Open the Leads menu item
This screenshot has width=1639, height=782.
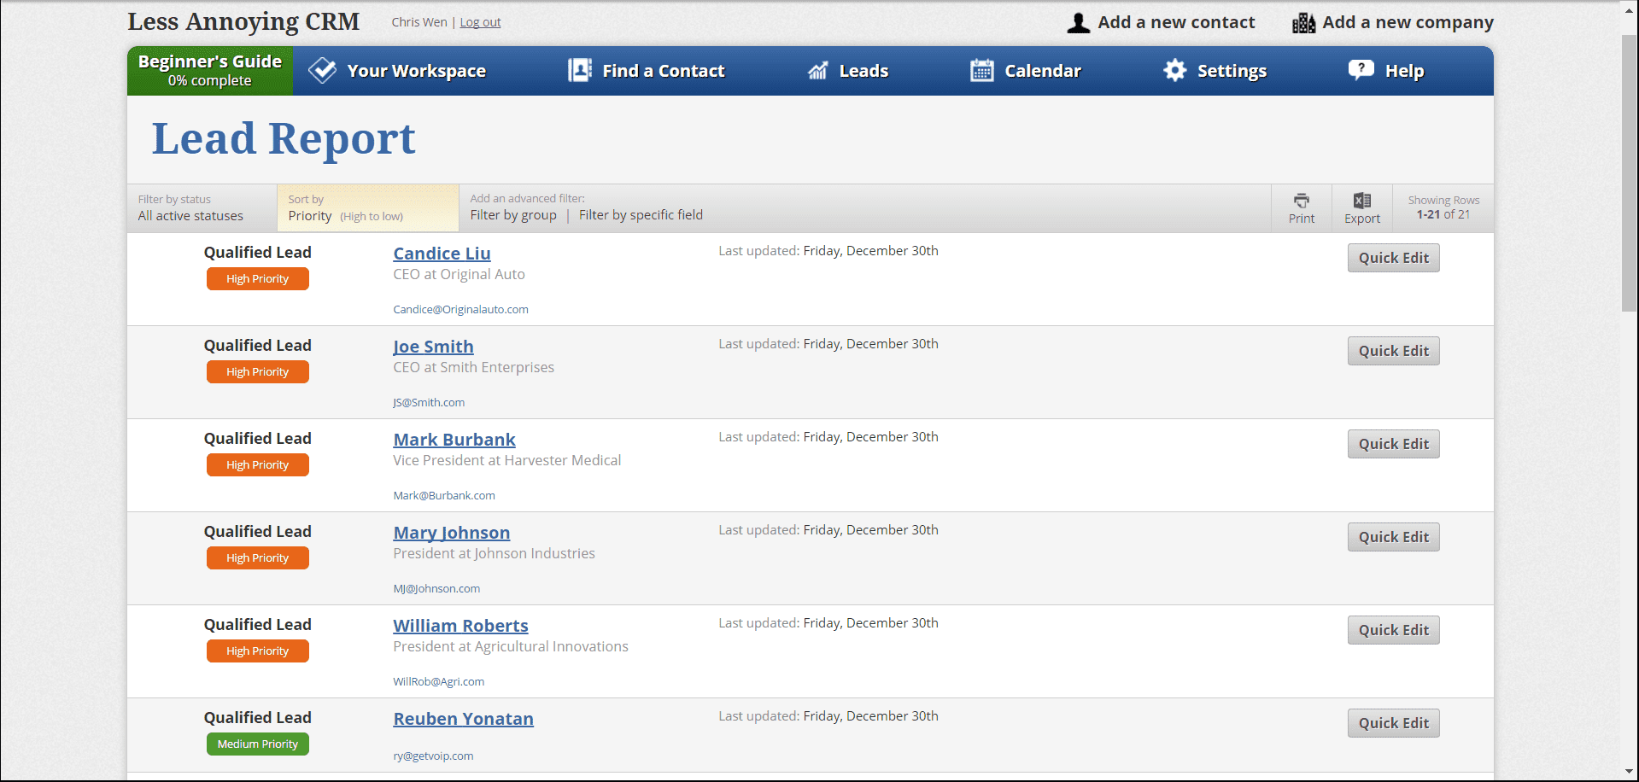[863, 71]
